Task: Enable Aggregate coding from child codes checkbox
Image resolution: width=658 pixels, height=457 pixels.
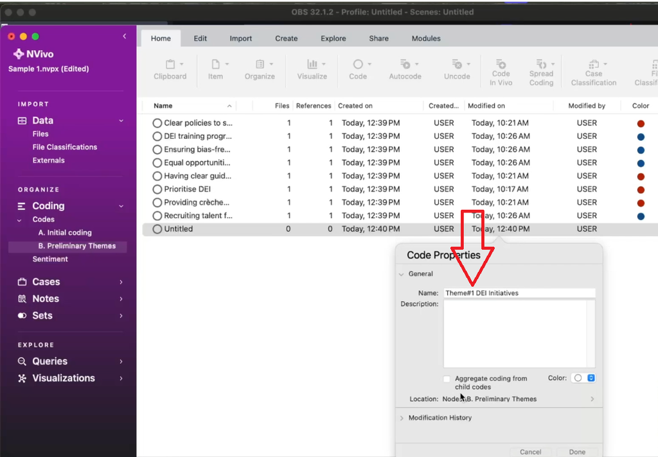Action: coord(447,379)
